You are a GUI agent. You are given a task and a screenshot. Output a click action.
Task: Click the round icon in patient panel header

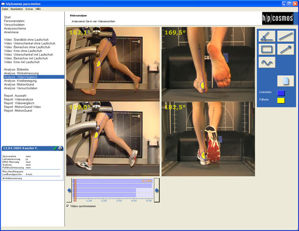click(x=60, y=148)
